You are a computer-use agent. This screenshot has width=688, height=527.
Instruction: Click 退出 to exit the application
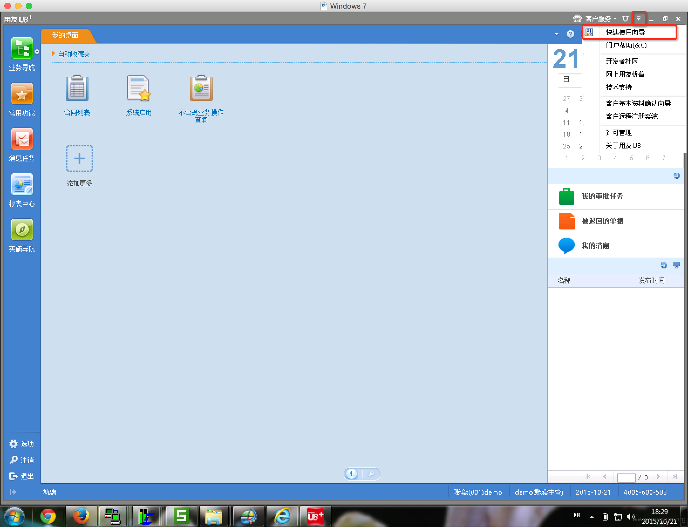pos(22,476)
